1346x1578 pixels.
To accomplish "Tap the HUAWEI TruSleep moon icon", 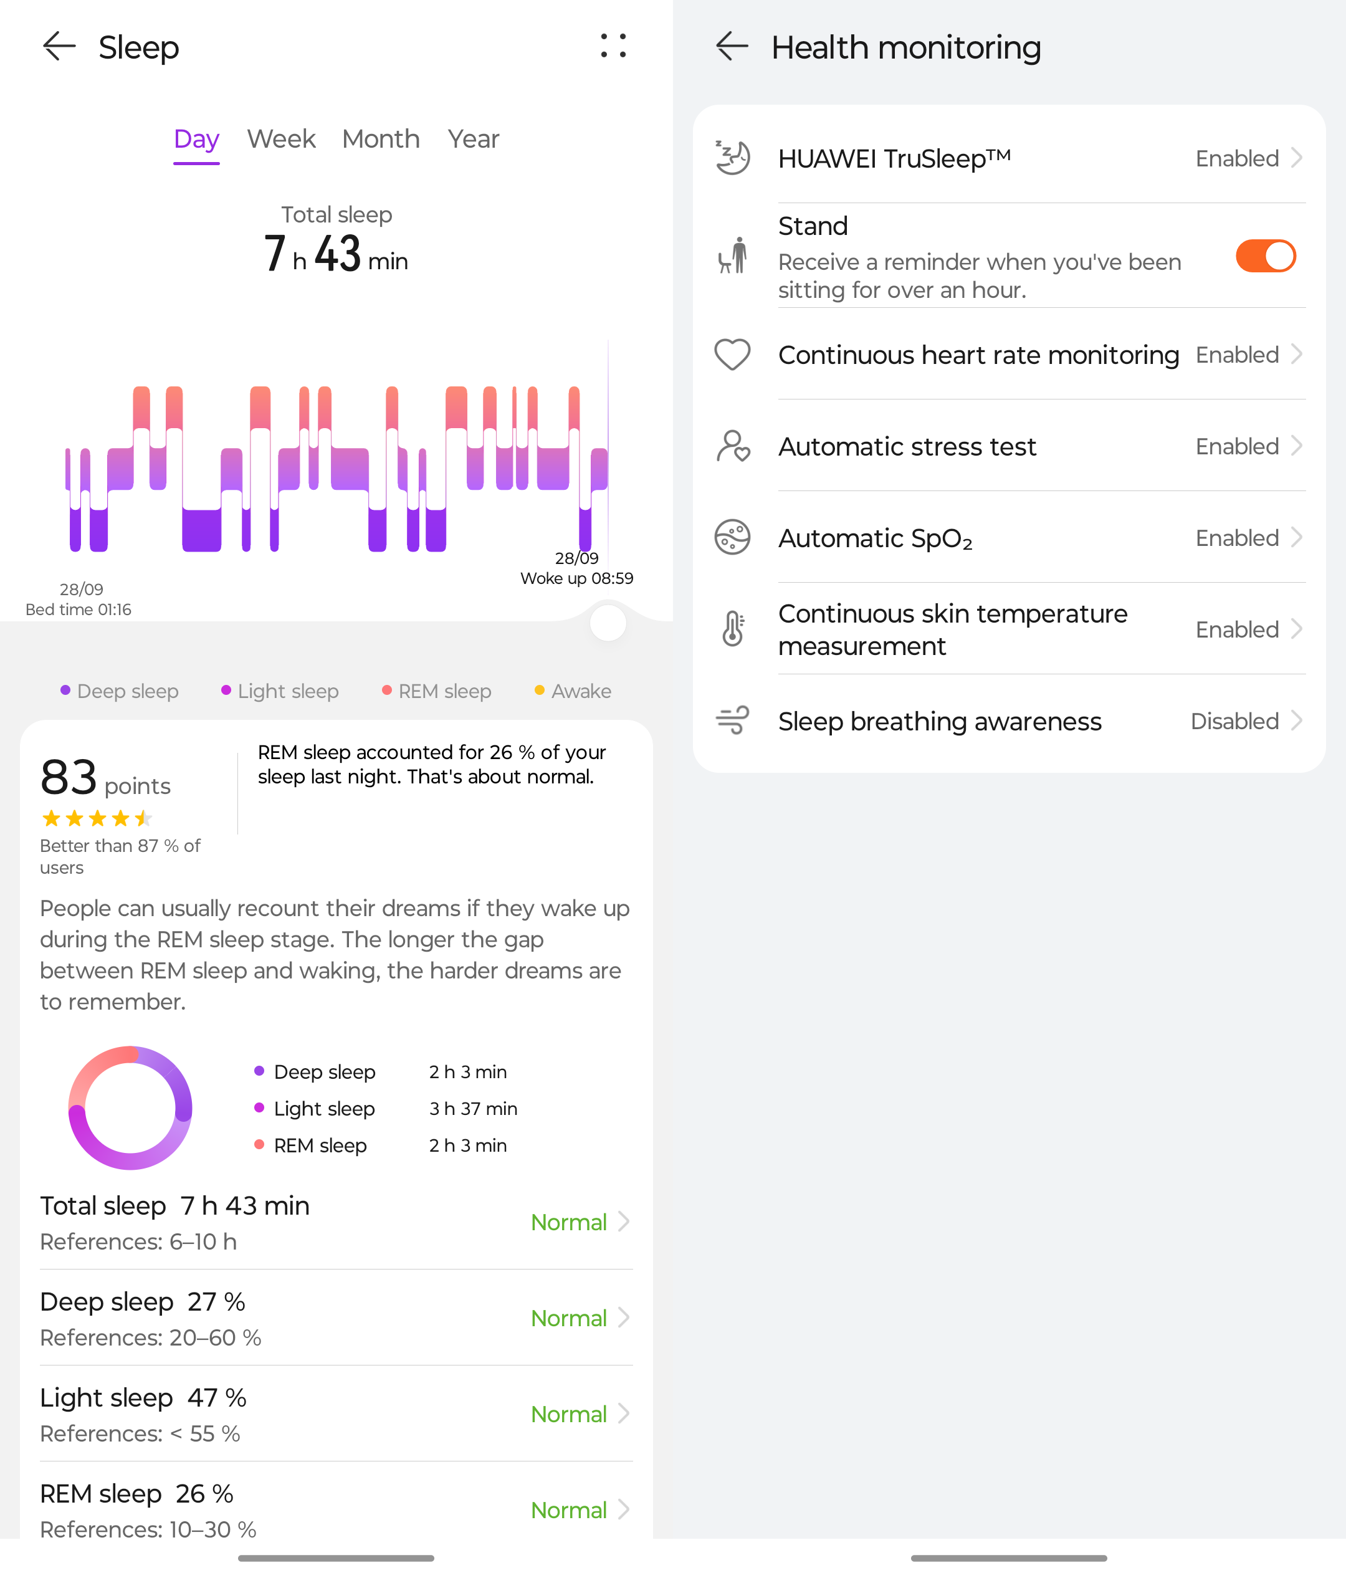I will (x=732, y=158).
